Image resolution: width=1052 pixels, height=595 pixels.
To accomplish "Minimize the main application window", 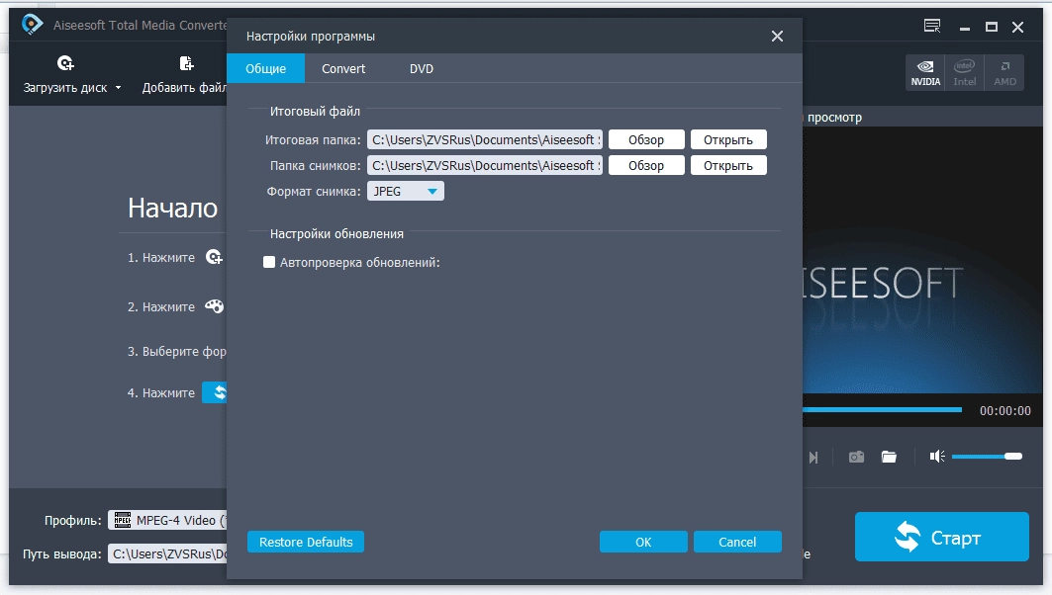I will coord(965,27).
